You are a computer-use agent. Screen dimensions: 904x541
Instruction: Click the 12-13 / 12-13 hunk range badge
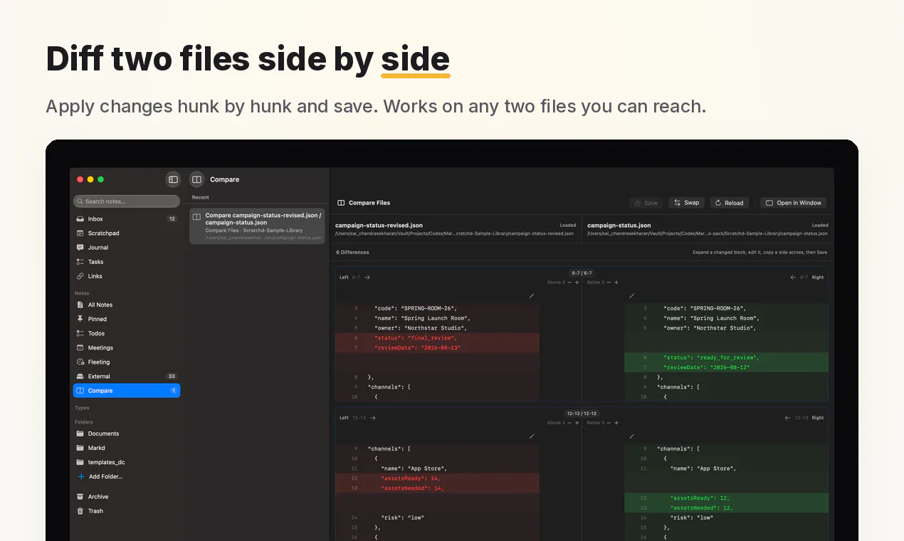[582, 414]
